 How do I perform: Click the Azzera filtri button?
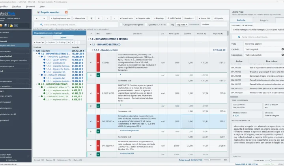pos(204,18)
